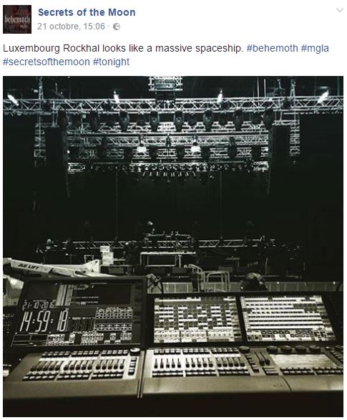Follow the #secretsofthemoon hashtag link
The height and width of the screenshot is (420, 347).
coord(47,62)
